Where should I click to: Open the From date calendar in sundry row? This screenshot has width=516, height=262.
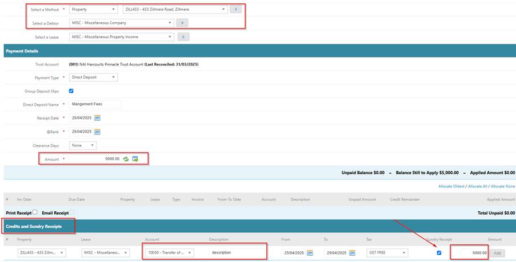coord(310,253)
